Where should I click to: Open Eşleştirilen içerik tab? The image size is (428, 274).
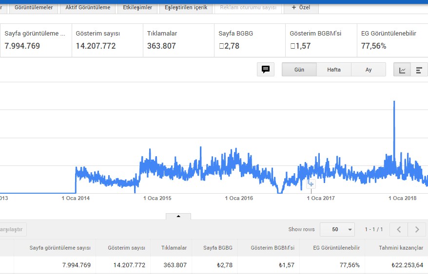[186, 7]
